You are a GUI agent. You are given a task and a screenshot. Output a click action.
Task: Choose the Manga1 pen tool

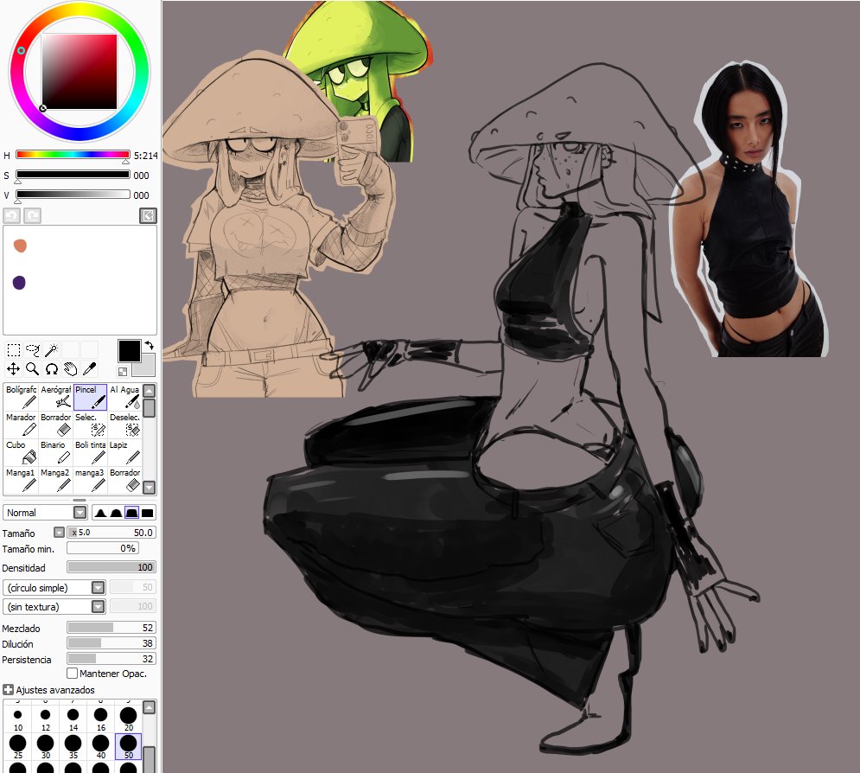click(21, 480)
